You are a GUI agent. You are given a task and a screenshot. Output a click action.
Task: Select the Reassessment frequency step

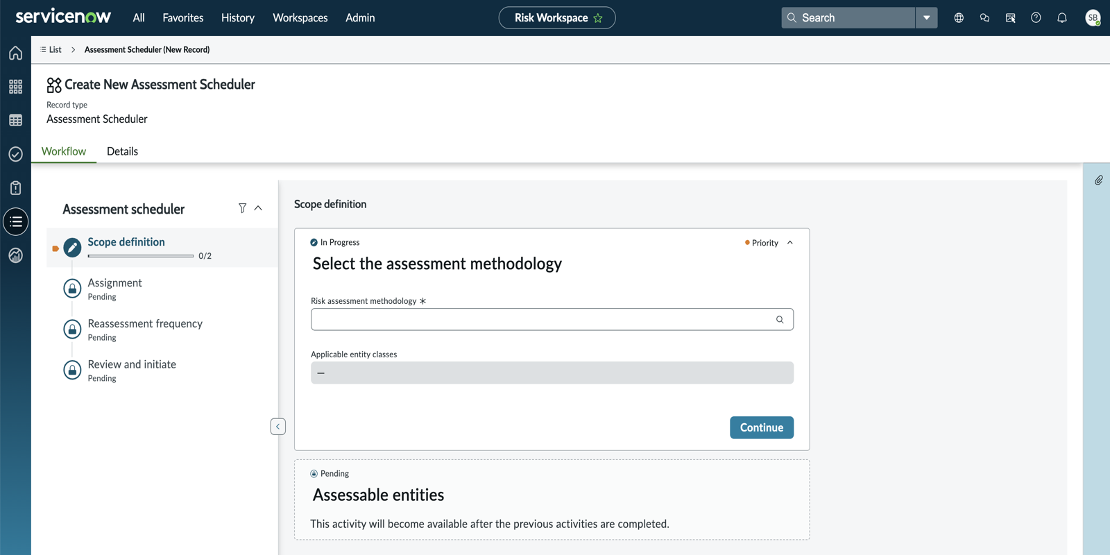click(162, 330)
